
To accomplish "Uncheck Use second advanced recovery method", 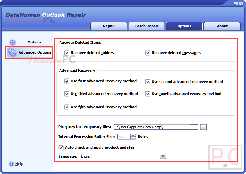I will coord(147,82).
